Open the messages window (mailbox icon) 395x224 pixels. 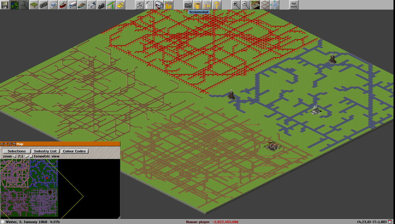(159, 5)
